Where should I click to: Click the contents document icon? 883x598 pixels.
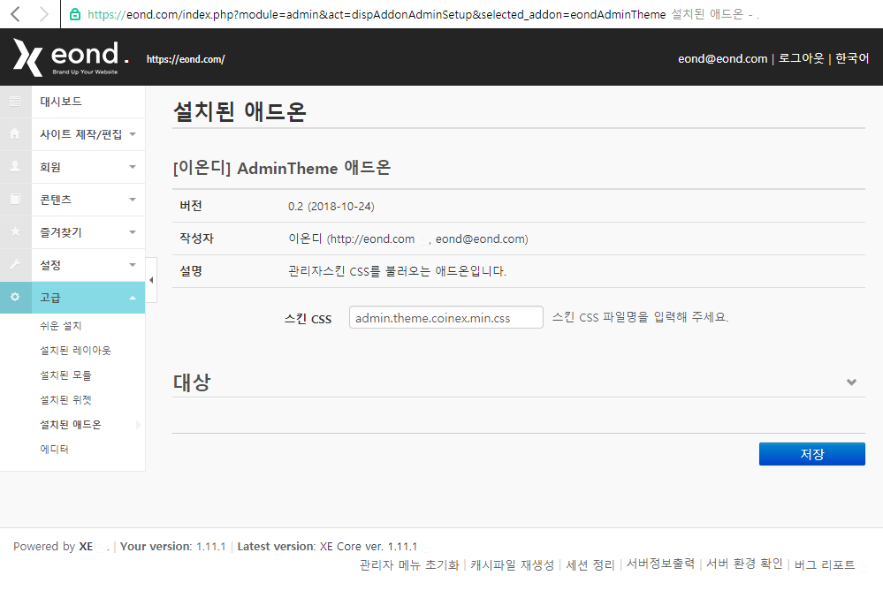pos(15,199)
